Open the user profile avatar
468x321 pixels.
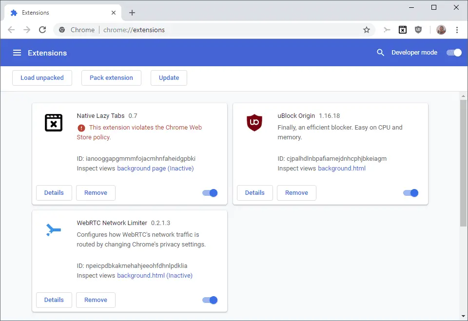point(441,30)
